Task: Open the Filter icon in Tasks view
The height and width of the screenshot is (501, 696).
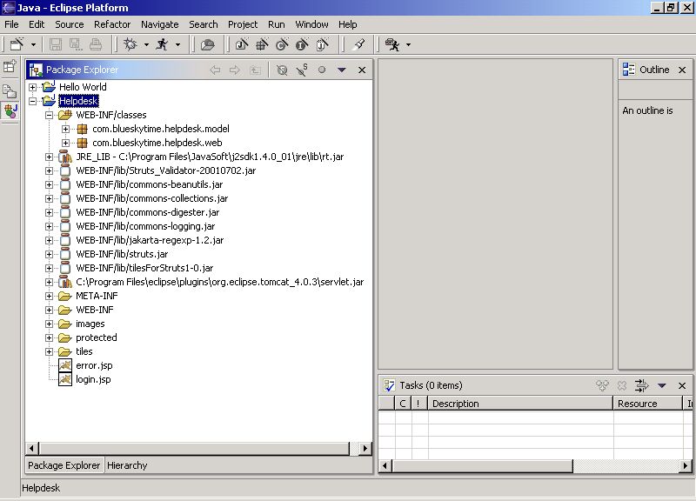Action: coord(641,385)
